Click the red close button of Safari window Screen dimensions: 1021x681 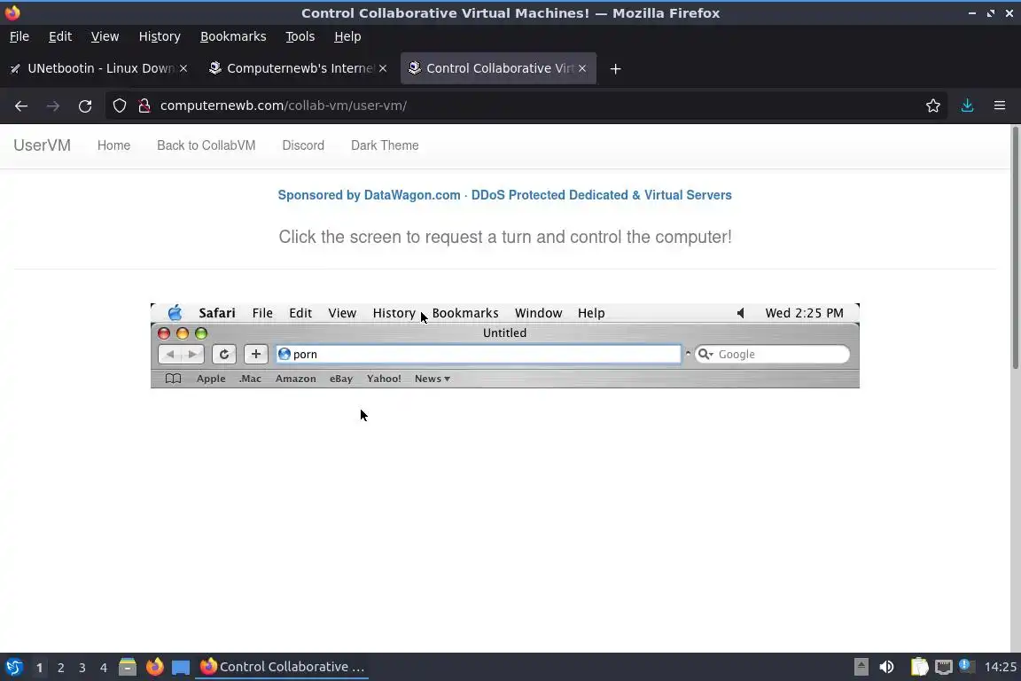(x=164, y=333)
